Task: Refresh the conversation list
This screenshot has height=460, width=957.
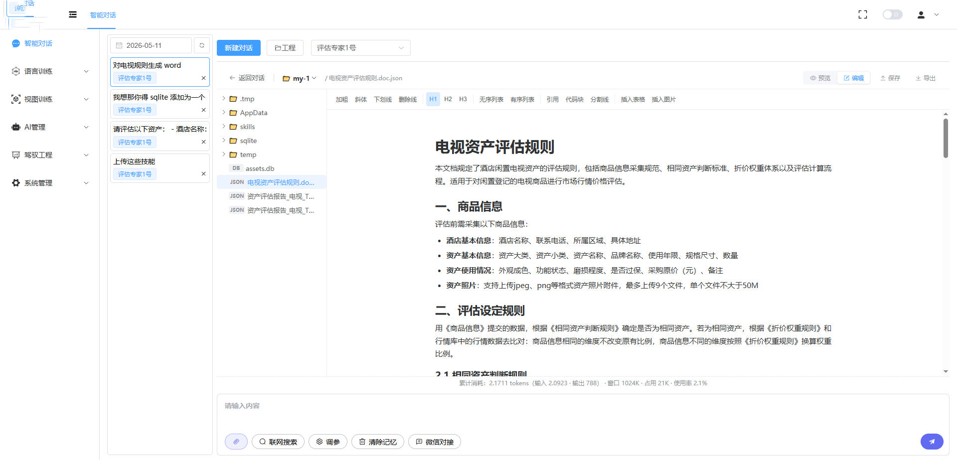Action: [202, 45]
